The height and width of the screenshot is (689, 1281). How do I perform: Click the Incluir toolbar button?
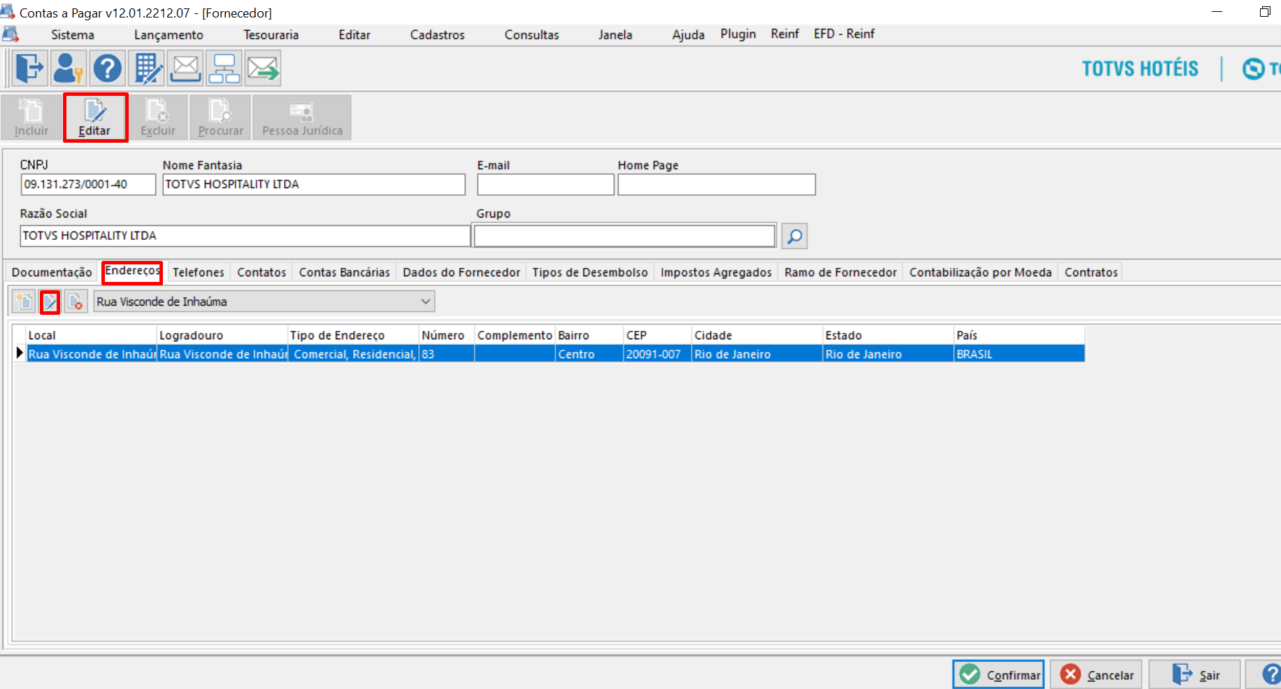pos(31,118)
